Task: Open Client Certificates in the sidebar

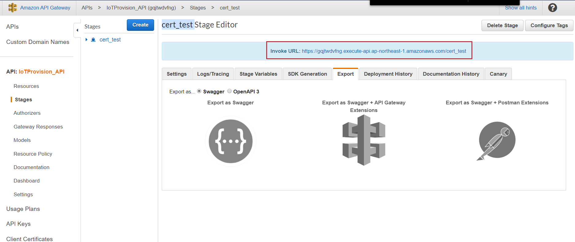Action: (x=29, y=239)
